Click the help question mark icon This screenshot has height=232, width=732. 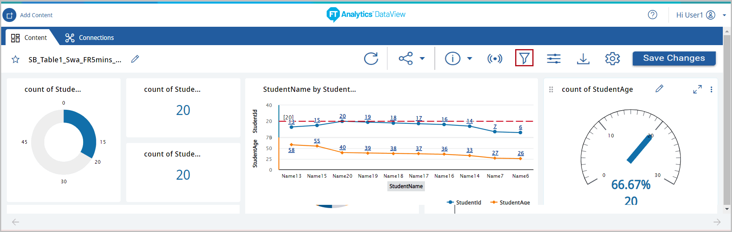click(x=652, y=15)
